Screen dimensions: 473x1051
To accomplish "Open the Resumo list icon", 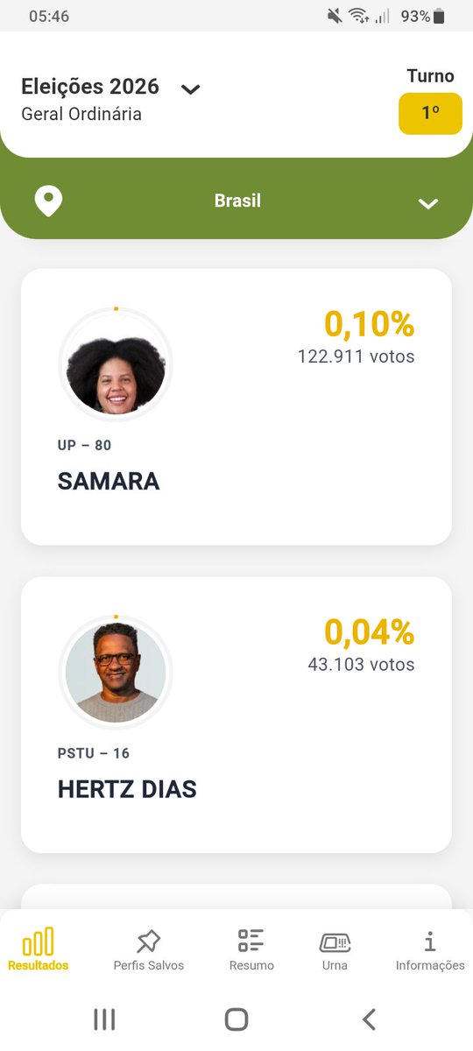I will pyautogui.click(x=251, y=942).
